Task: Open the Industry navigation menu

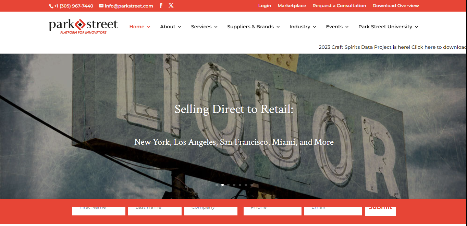Action: (303, 27)
